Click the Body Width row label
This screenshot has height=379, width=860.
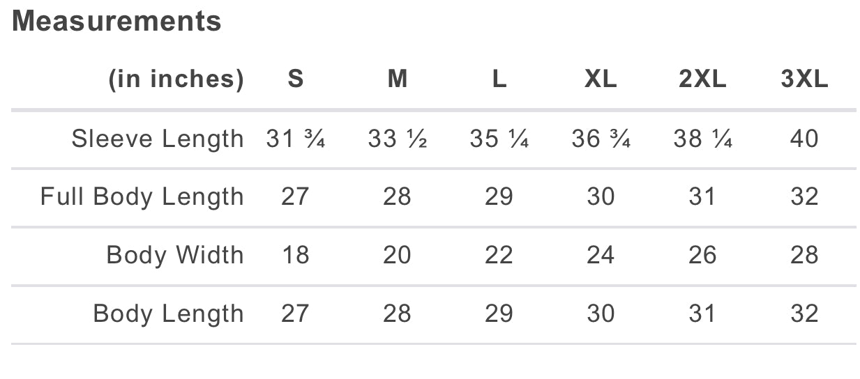pyautogui.click(x=175, y=256)
